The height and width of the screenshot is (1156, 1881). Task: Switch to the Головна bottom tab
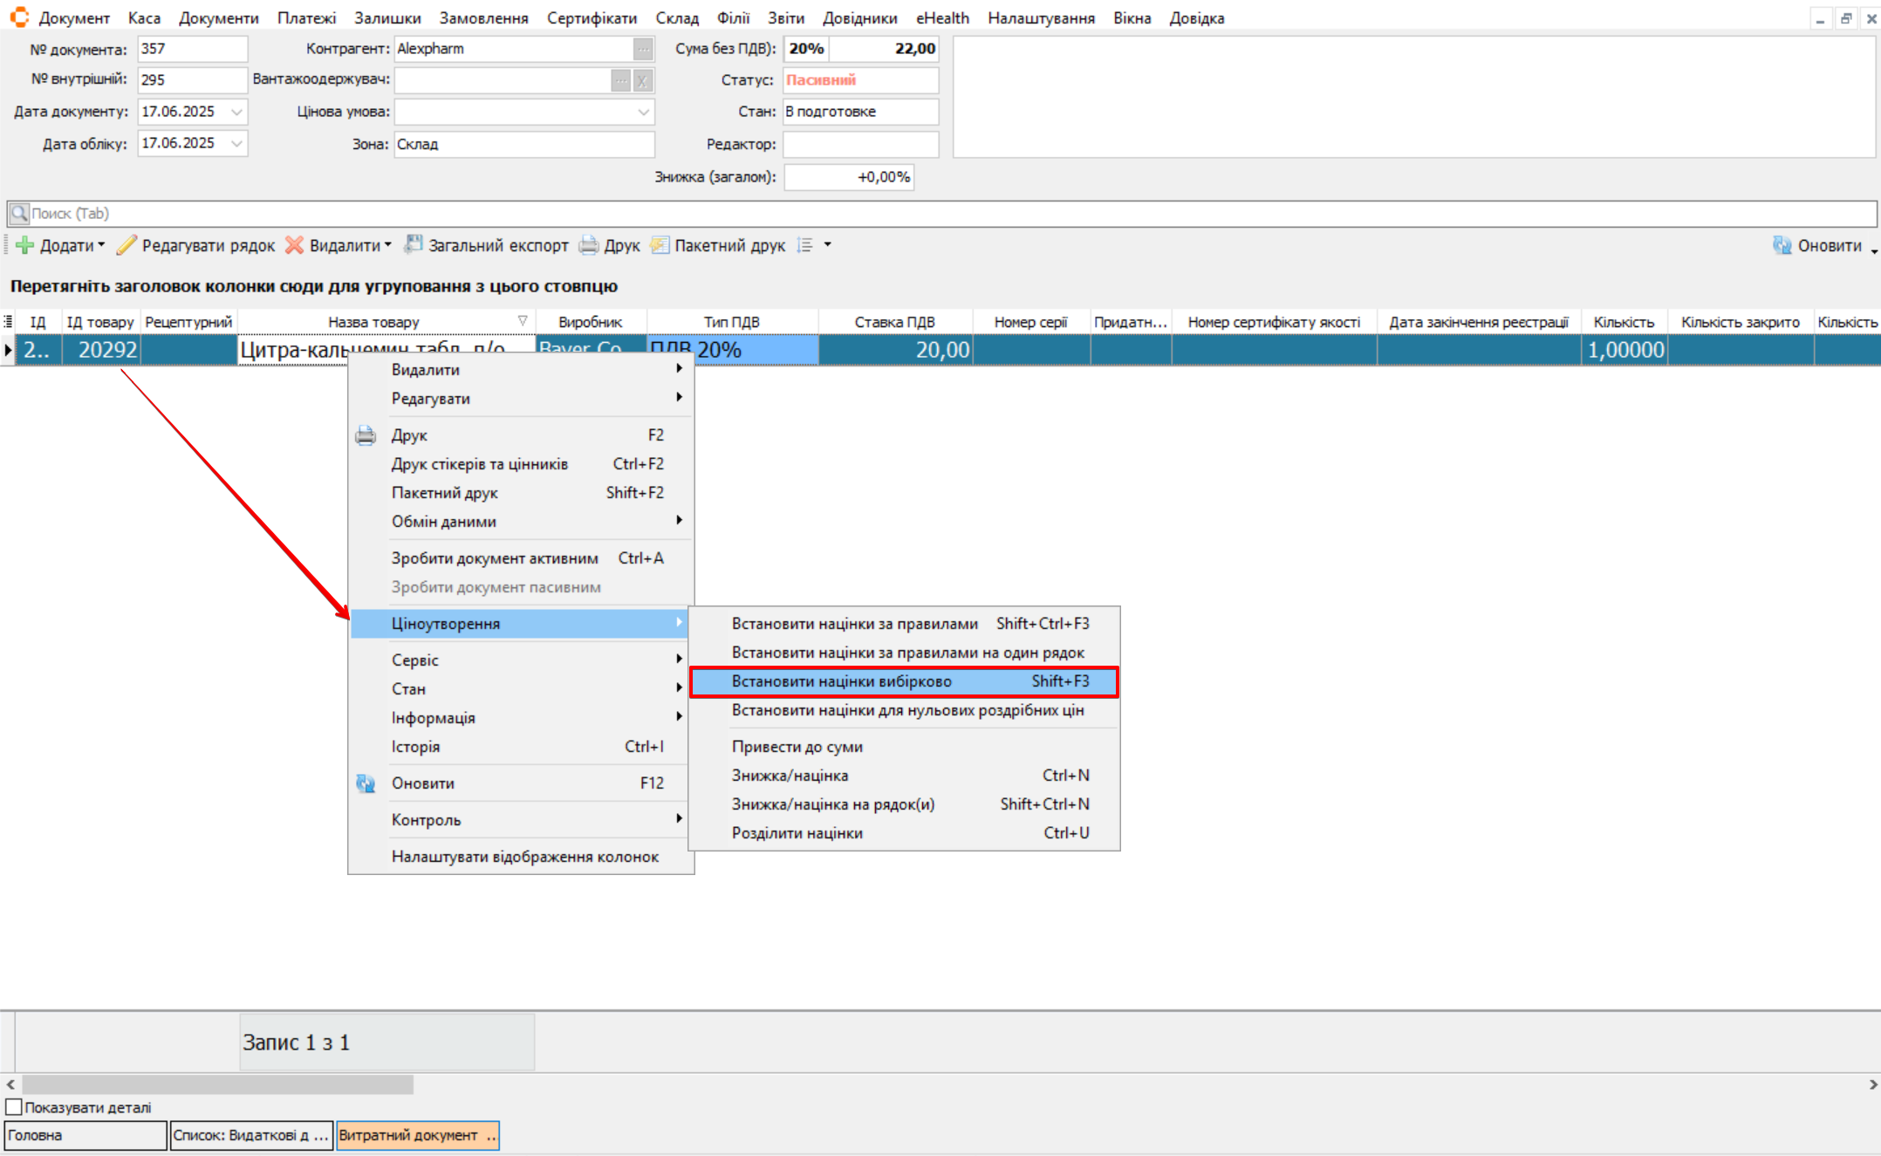(85, 1135)
